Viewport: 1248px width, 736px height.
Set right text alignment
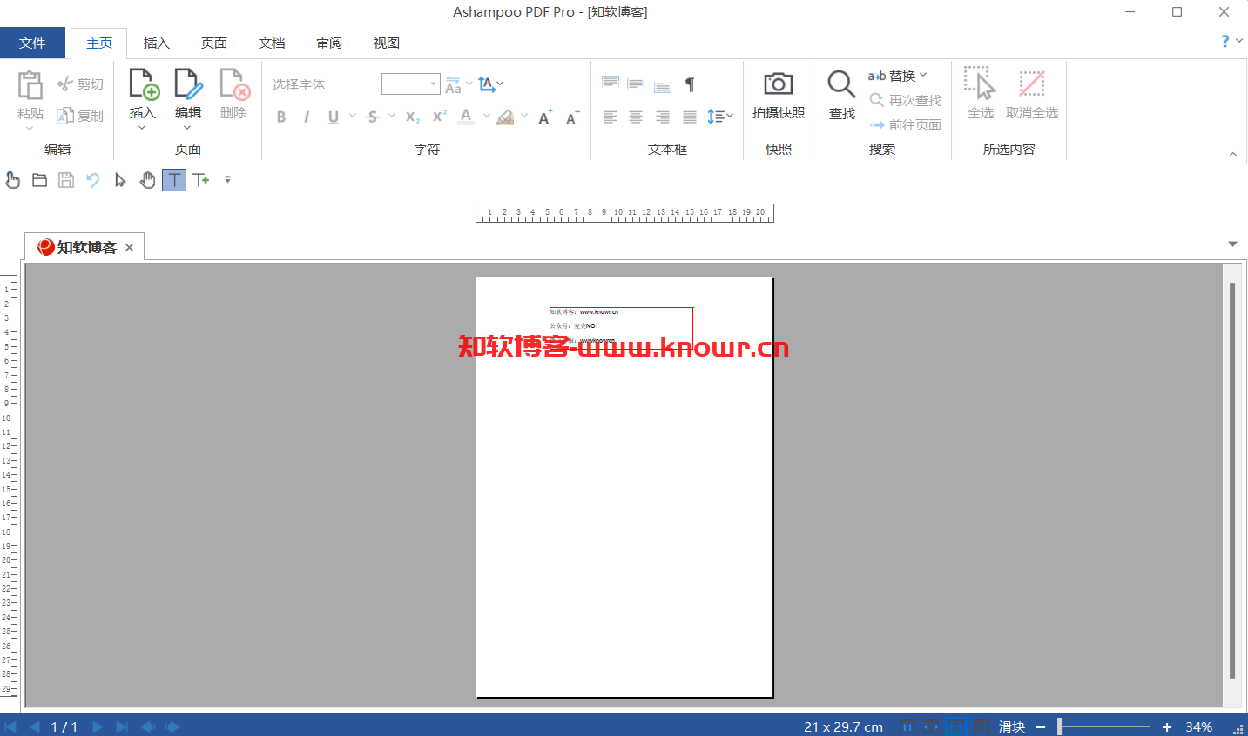point(663,117)
